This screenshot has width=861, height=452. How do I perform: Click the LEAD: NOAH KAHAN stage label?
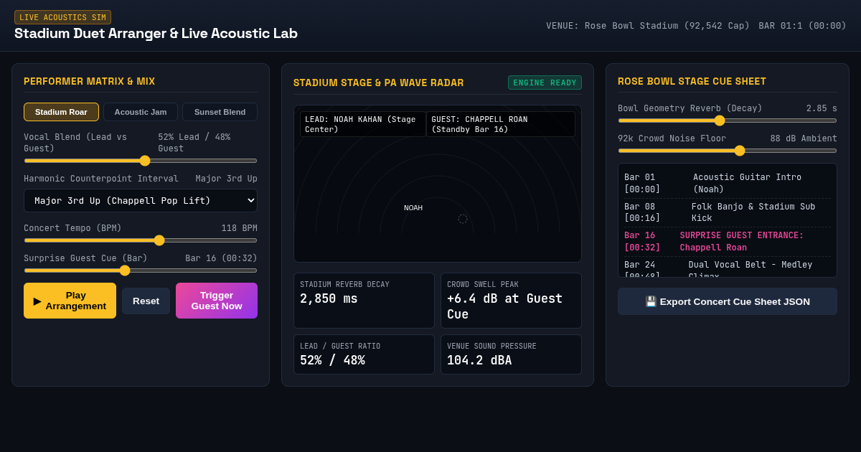click(x=362, y=124)
